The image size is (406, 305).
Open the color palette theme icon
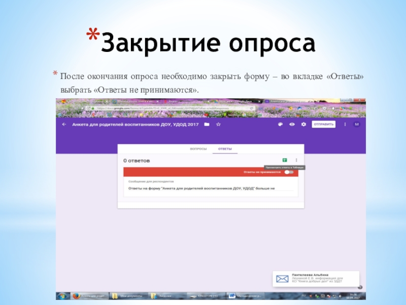(280, 125)
